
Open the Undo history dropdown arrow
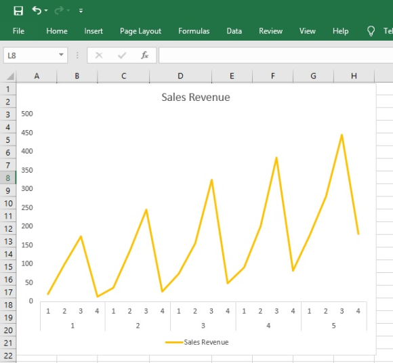pos(46,11)
